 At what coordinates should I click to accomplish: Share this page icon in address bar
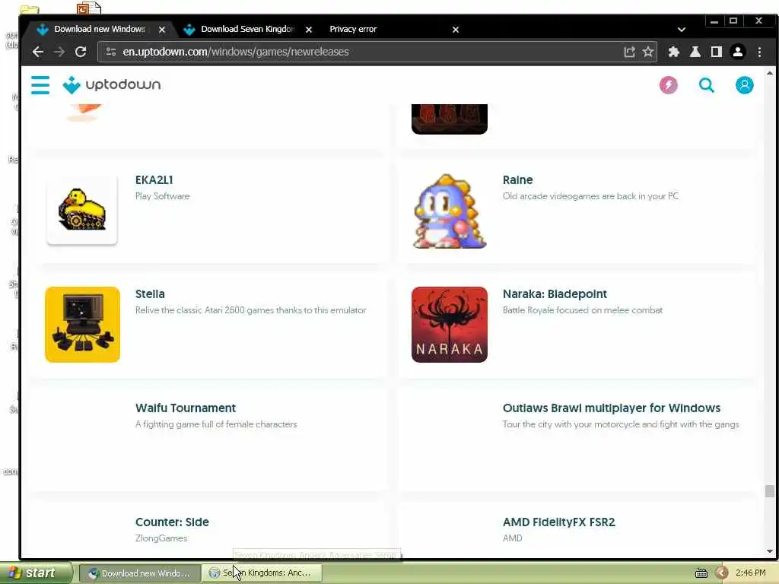629,52
